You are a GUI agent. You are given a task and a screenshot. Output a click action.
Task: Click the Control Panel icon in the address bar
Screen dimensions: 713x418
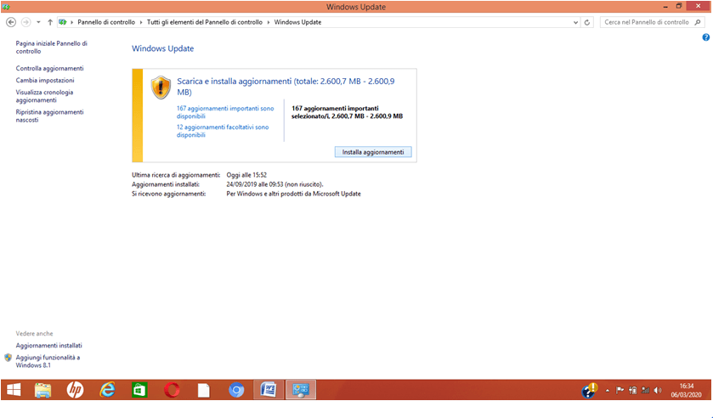point(63,22)
